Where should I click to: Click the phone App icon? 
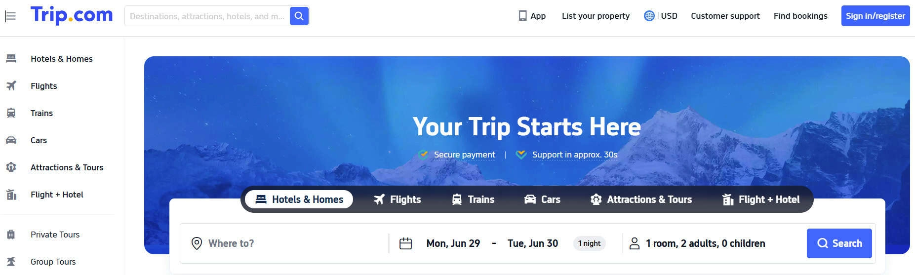coord(522,16)
